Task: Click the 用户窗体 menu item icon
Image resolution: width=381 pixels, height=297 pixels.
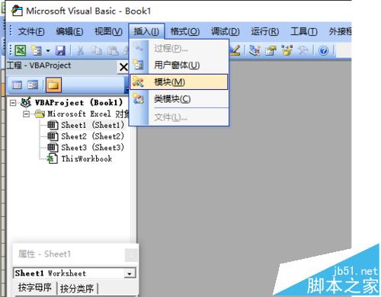Action: click(x=139, y=65)
